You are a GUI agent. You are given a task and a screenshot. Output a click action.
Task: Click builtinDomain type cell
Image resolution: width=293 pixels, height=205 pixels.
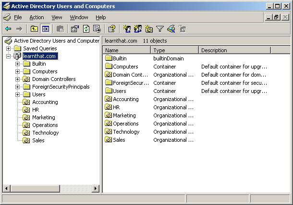point(169,58)
